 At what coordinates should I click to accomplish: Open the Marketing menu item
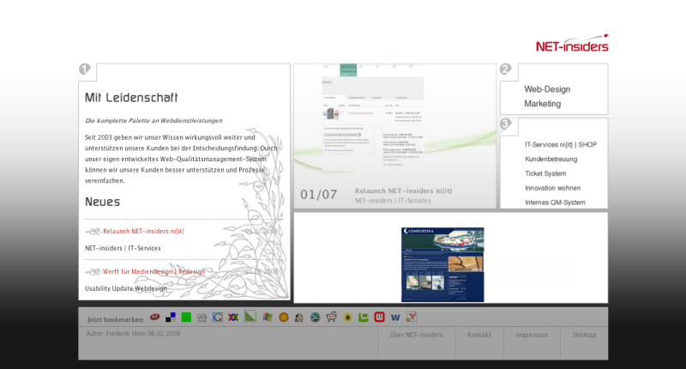543,104
